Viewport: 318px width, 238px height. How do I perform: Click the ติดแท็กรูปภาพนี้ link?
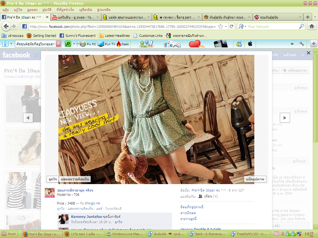[x=192, y=207]
